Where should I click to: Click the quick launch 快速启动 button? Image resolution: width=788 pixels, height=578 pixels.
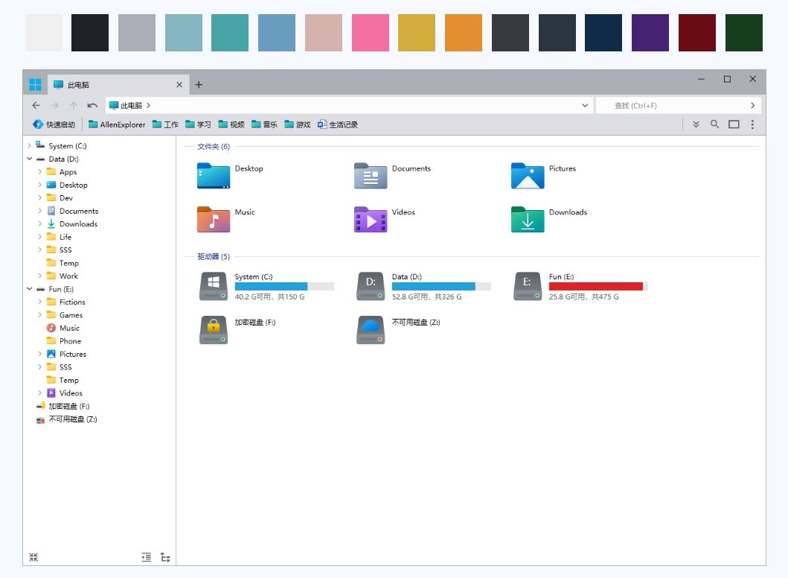point(54,124)
